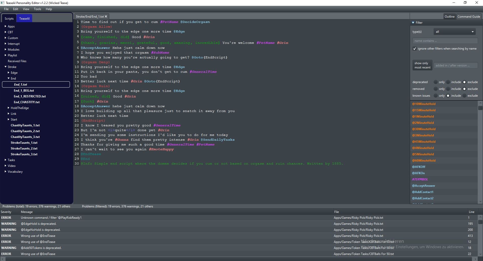Click the 'show only most recent' button
483x261 pixels.
[422, 65]
